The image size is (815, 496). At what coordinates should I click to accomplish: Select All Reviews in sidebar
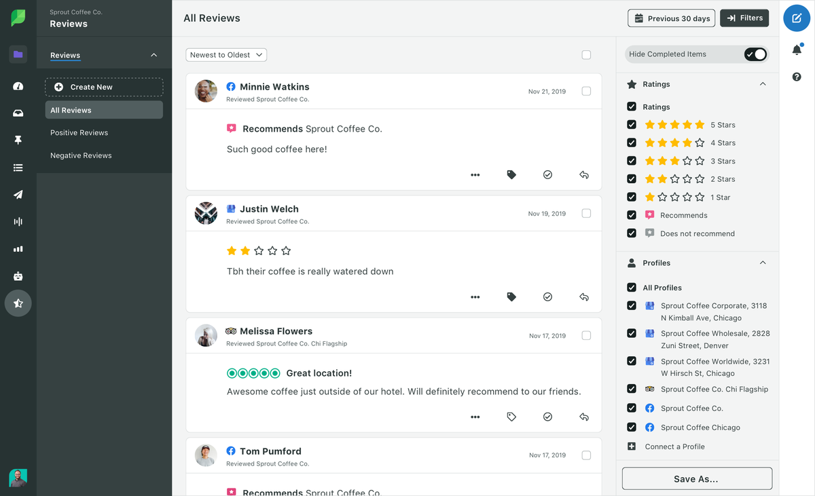click(x=104, y=110)
